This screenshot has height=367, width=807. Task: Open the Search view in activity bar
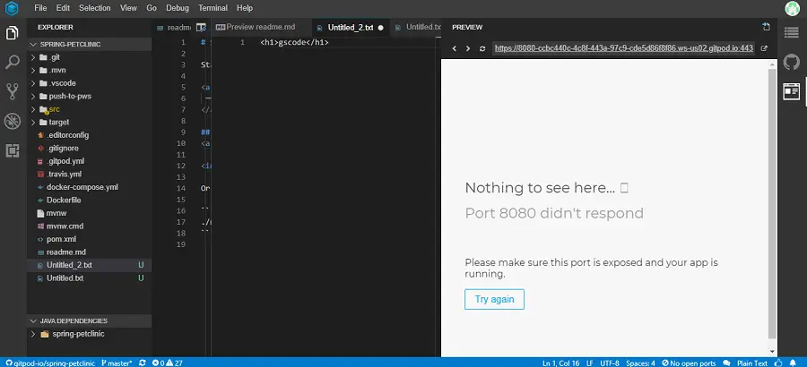click(x=13, y=63)
